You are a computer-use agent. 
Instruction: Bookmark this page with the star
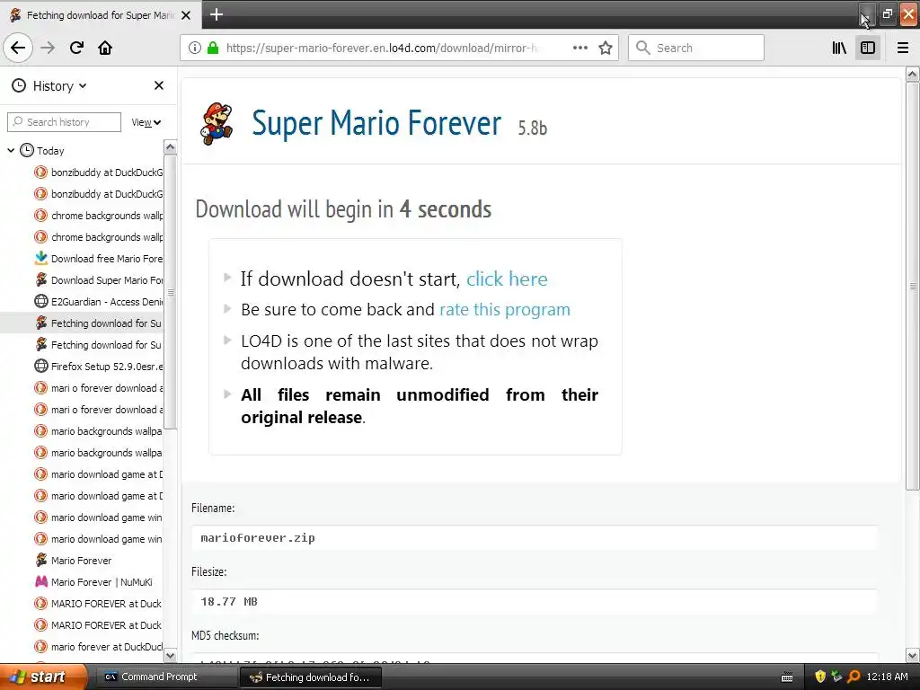[x=606, y=48]
